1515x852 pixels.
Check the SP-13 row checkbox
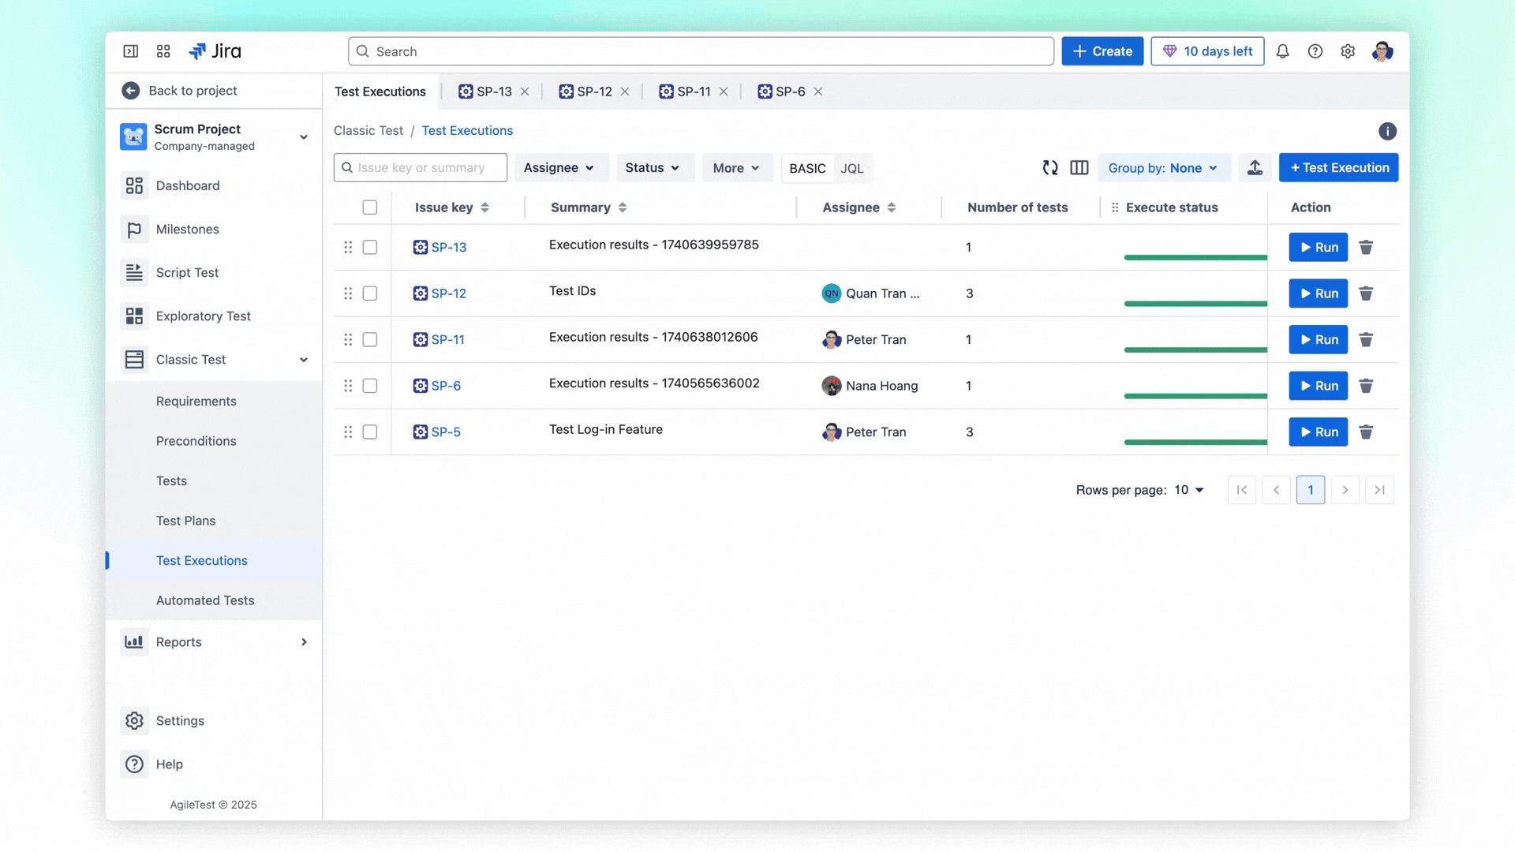click(x=369, y=248)
